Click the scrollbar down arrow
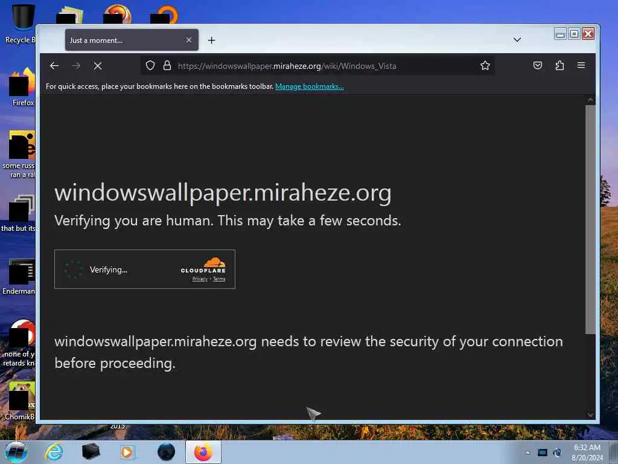This screenshot has height=464, width=618. coord(590,414)
